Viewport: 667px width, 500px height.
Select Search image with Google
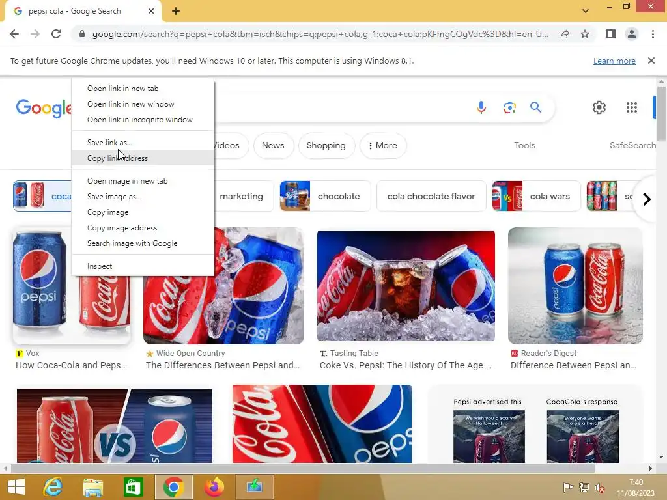(143, 243)
